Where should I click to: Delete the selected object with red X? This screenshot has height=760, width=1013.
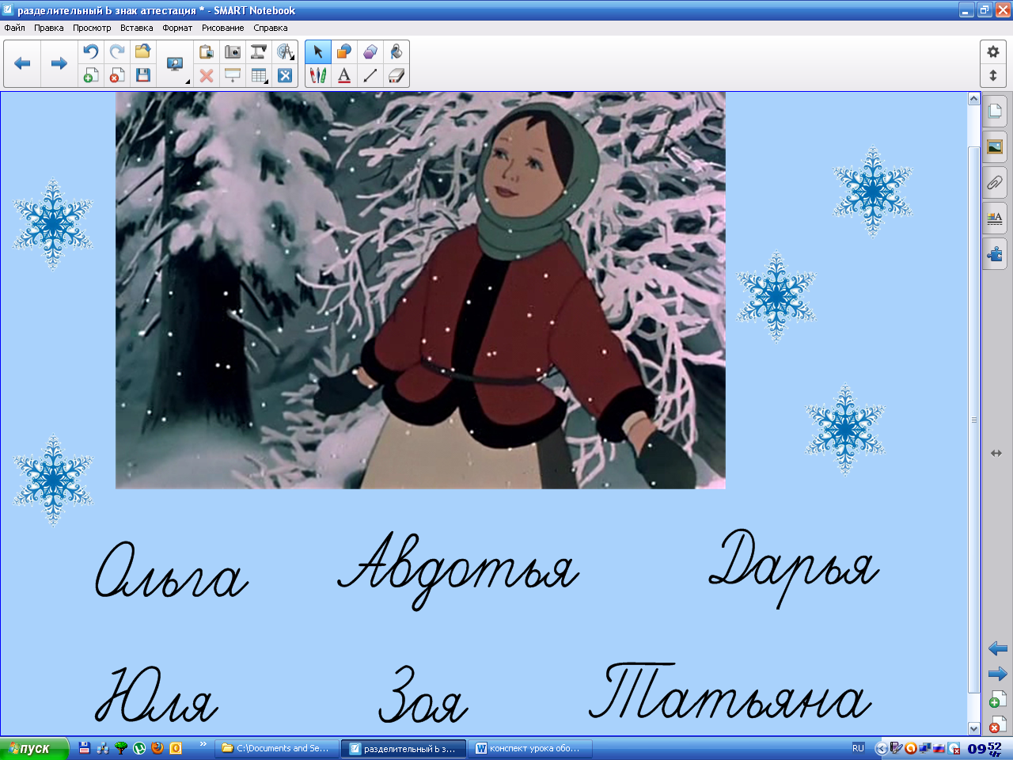207,75
